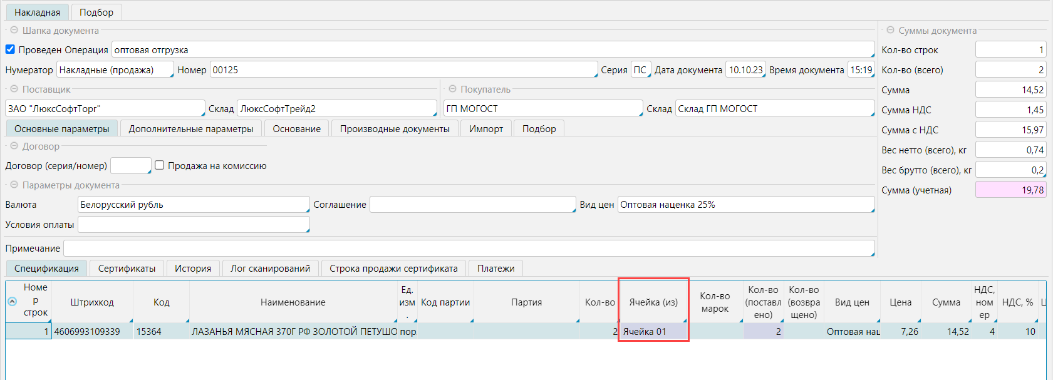Collapse the Шапка документа section icon
The image size is (1053, 380).
coord(14,30)
